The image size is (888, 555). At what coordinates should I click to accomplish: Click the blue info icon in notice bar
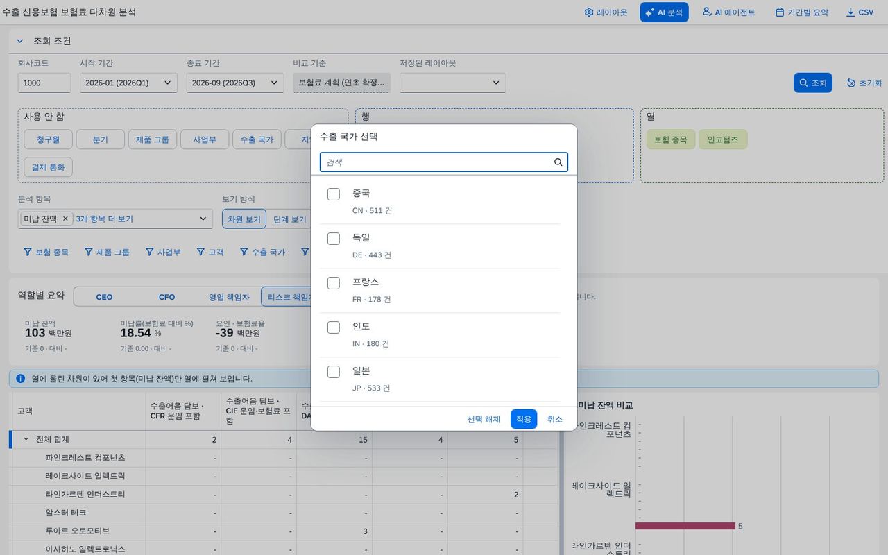click(21, 379)
